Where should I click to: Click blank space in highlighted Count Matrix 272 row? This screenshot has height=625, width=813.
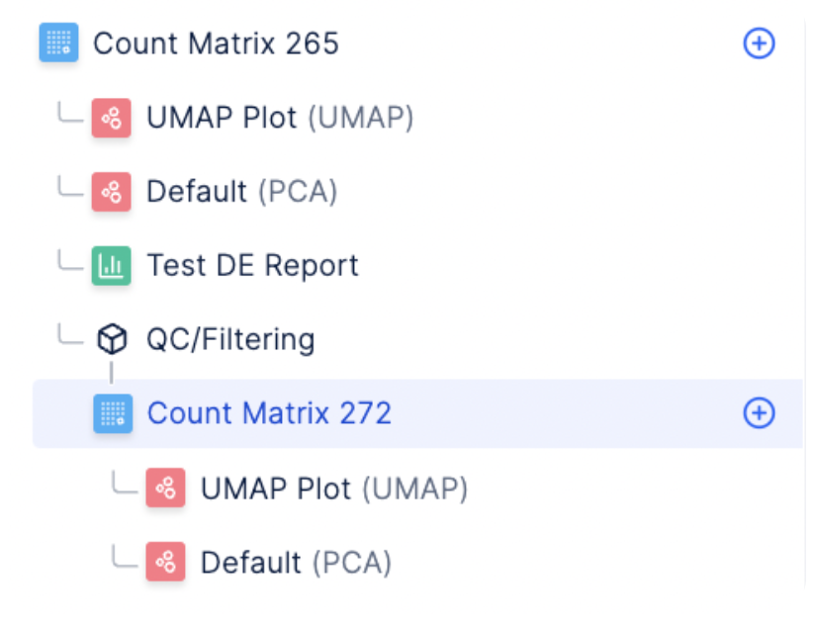pos(565,413)
